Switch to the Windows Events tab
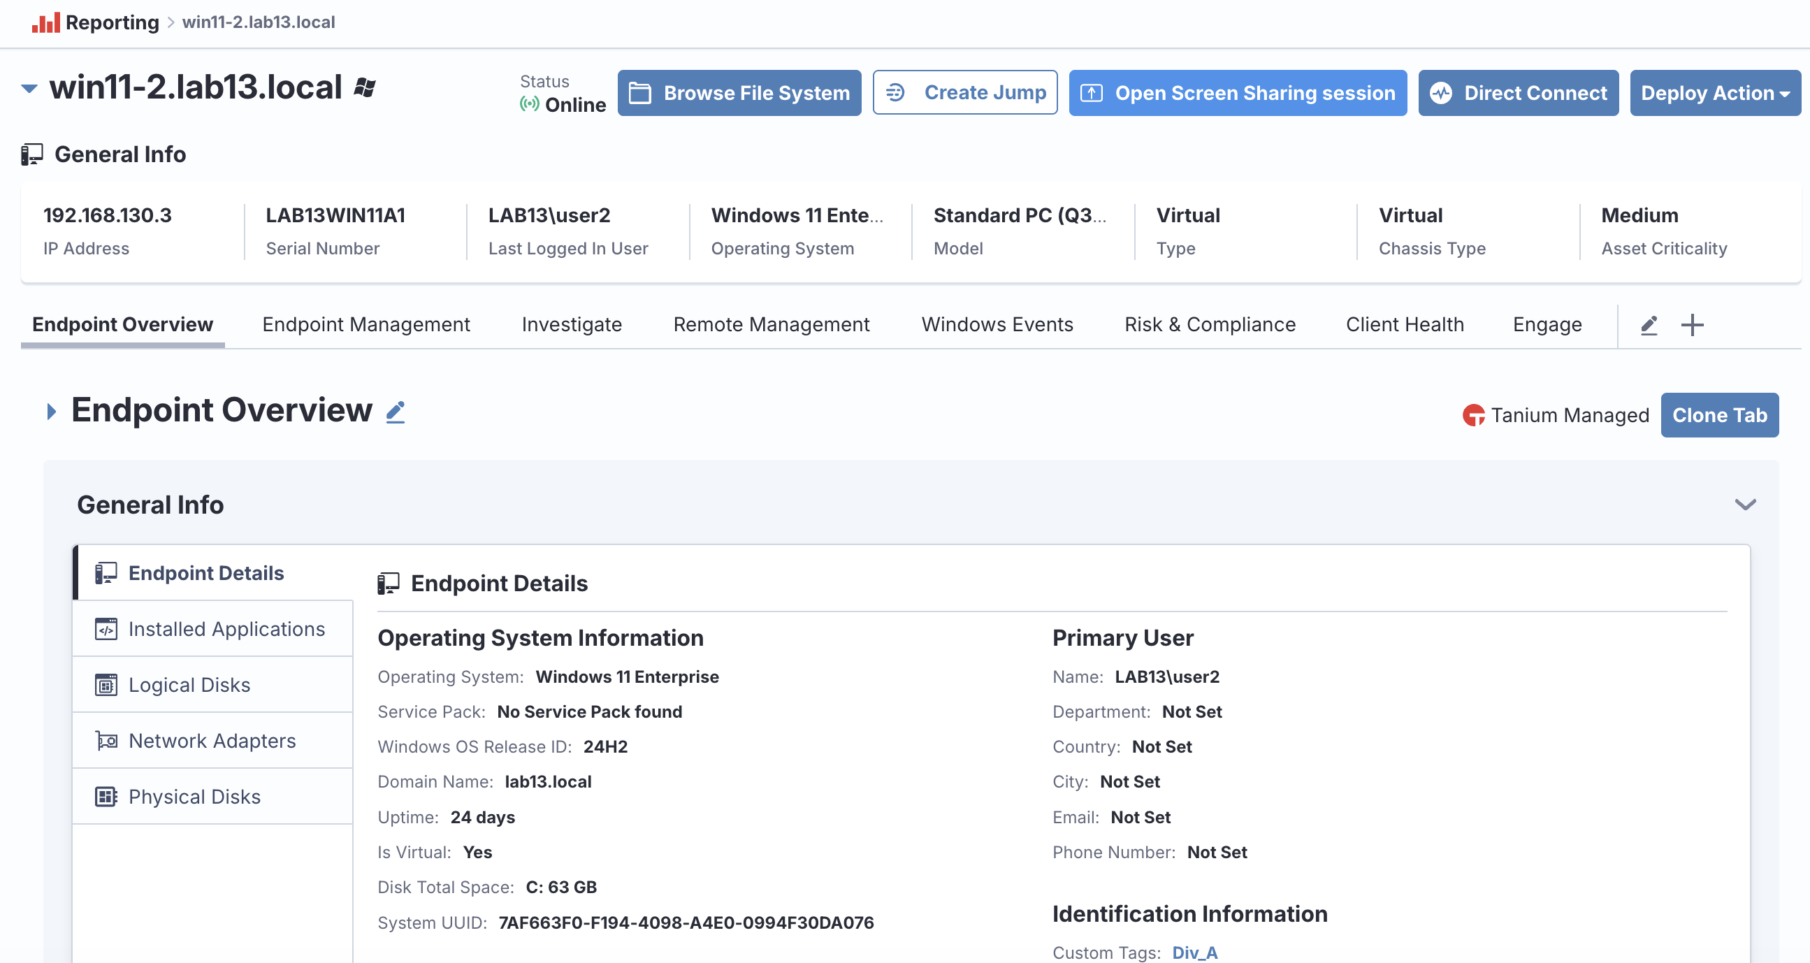 (997, 324)
